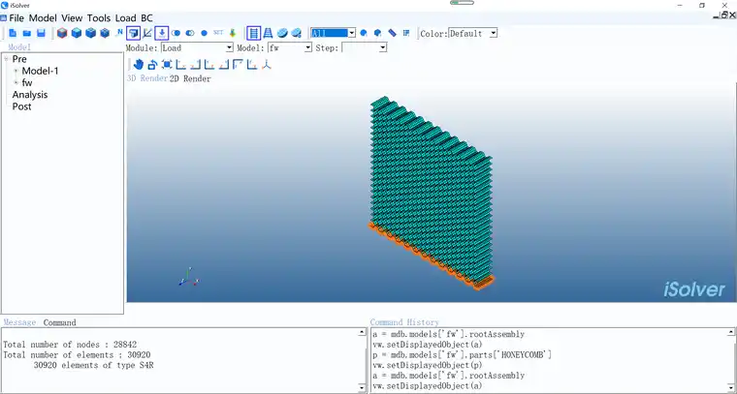Switch to the Command tab
This screenshot has width=737, height=394.
point(60,322)
